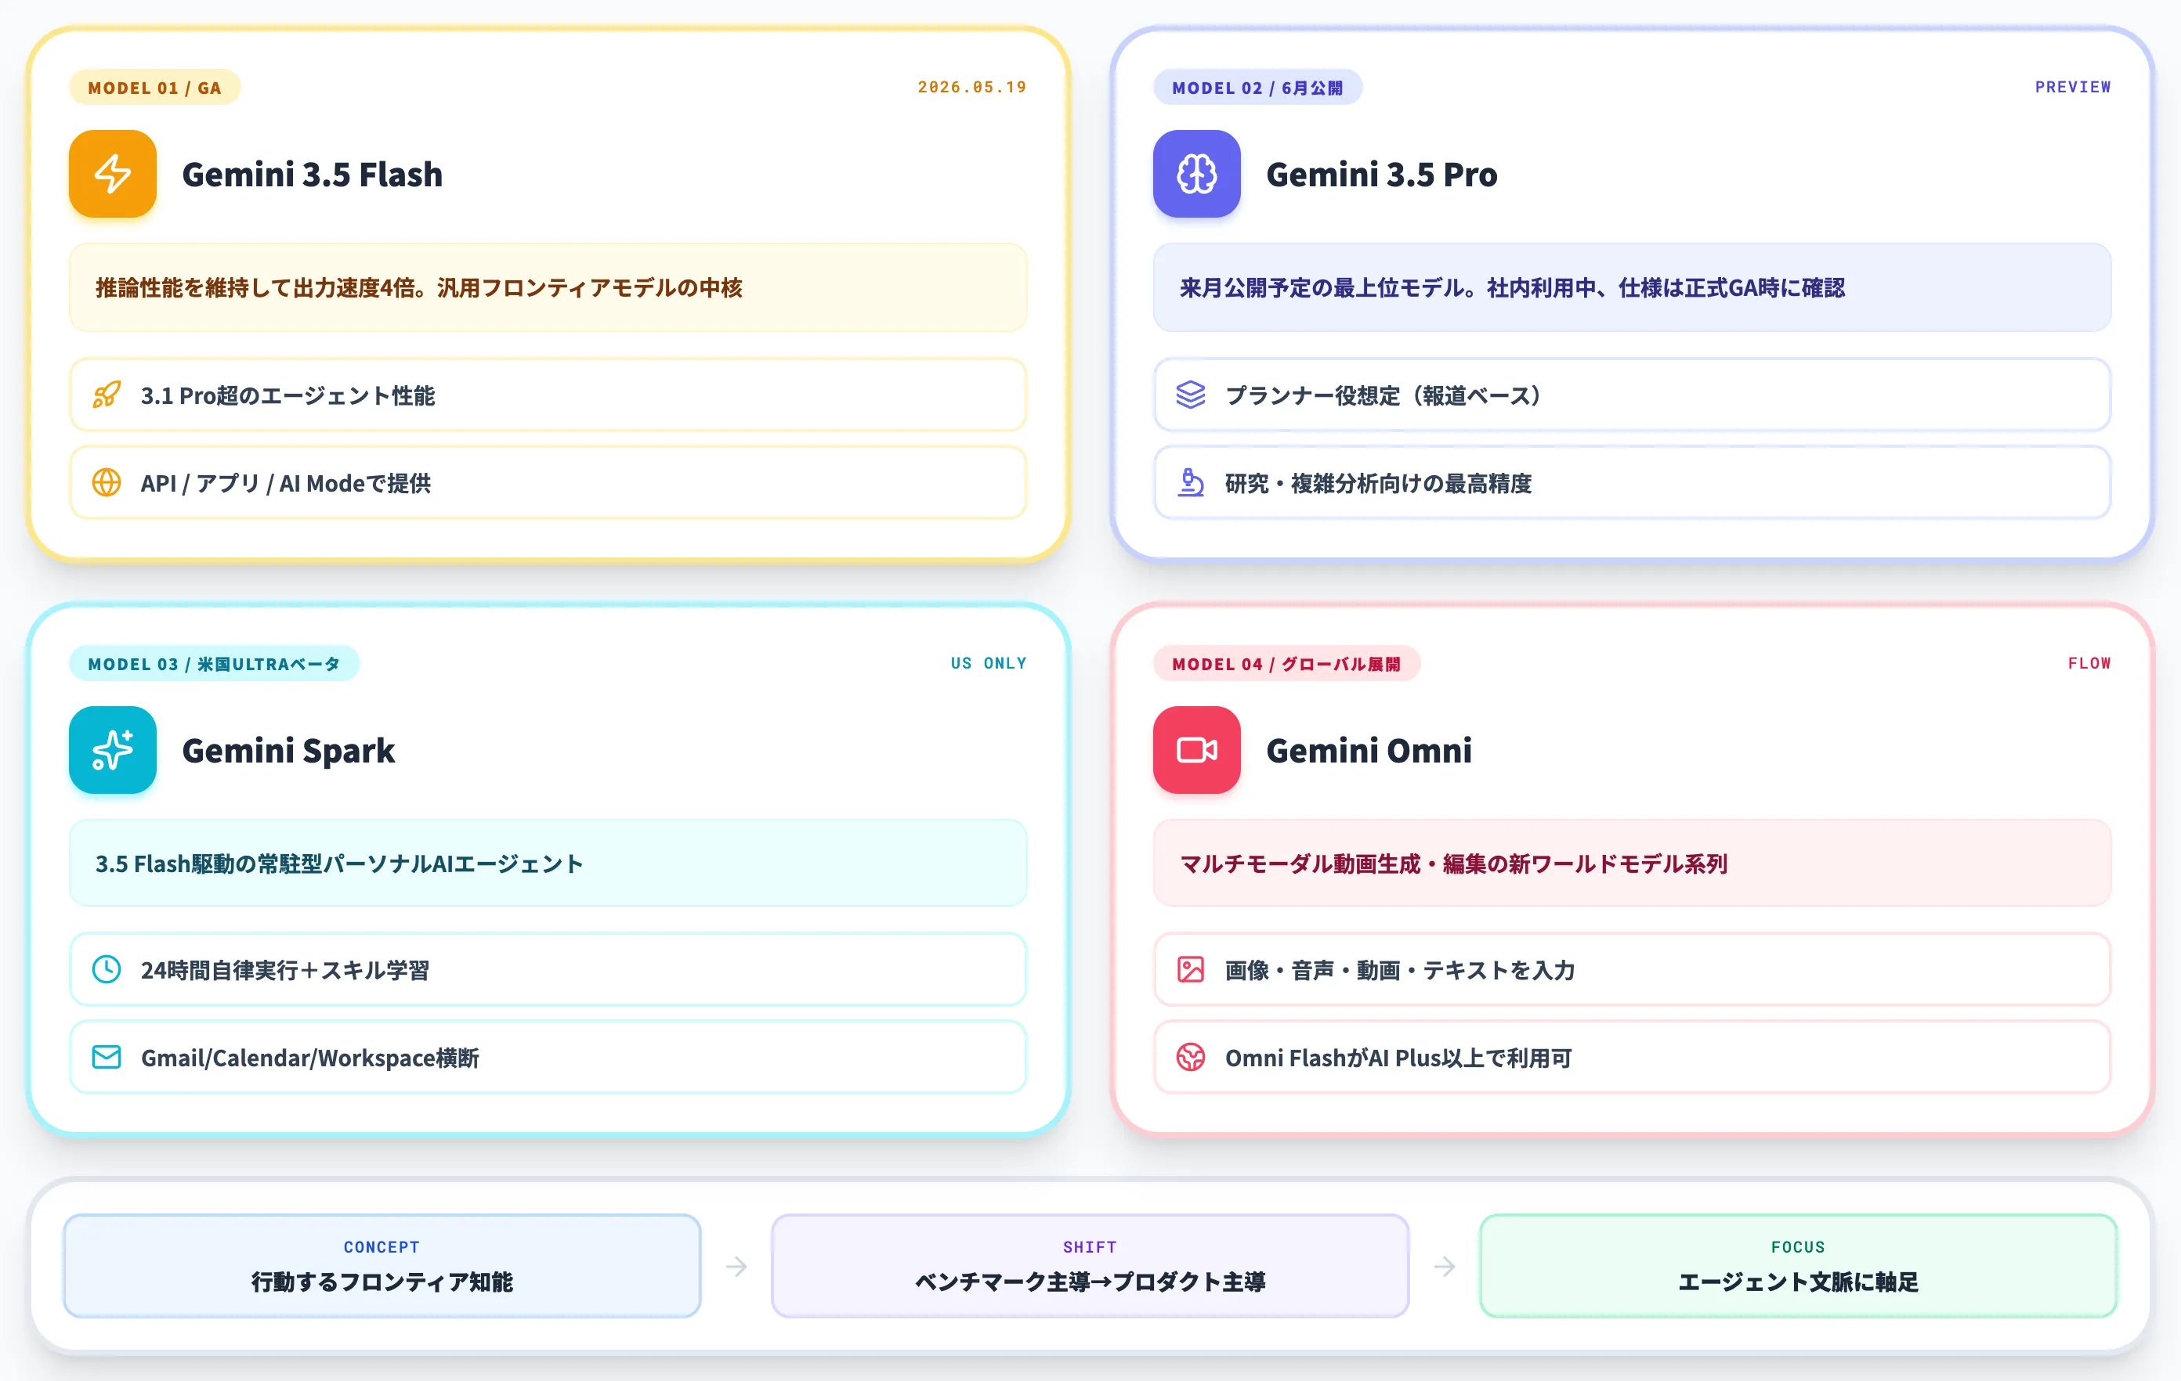Select the MODEL 04 / グローバル展開 badge

(1286, 664)
